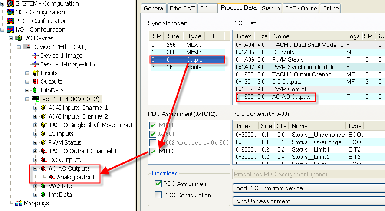Click the AI AI Inputs Channel 1 icon
This screenshot has width=385, height=211.
pos(44,108)
